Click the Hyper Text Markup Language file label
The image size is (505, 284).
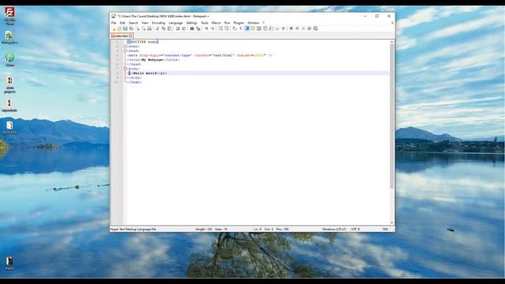[133, 230]
